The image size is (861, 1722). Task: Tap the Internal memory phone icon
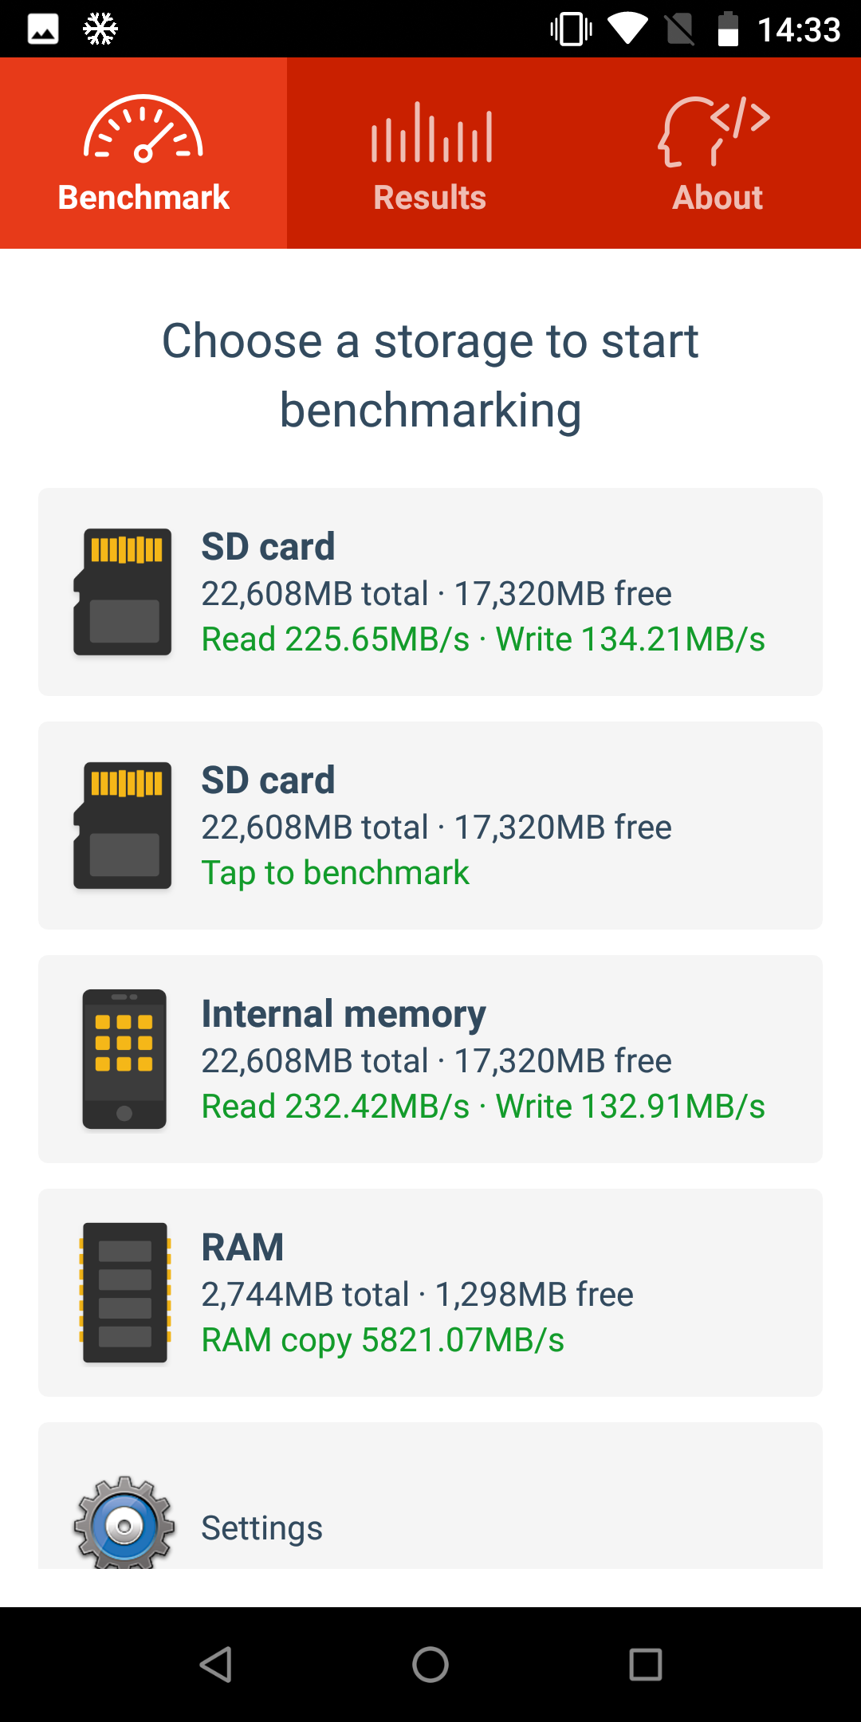pyautogui.click(x=124, y=1059)
